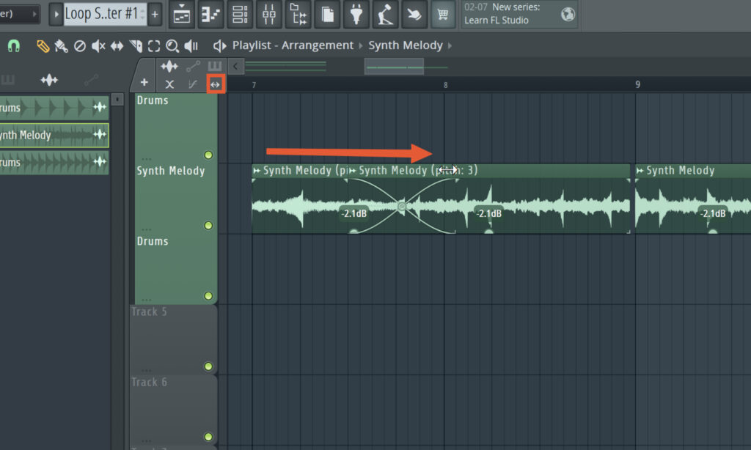Toggle mute on Track 5
Image resolution: width=751 pixels, height=450 pixels.
208,366
